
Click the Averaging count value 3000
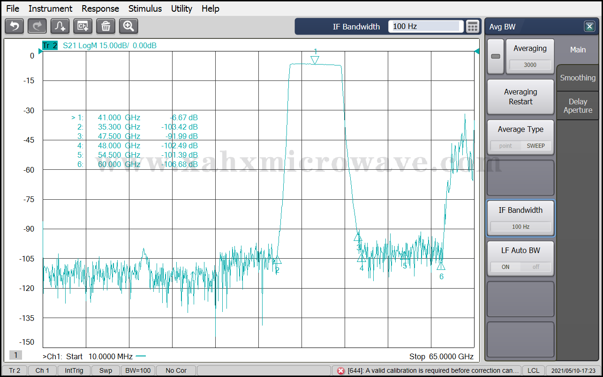click(530, 65)
